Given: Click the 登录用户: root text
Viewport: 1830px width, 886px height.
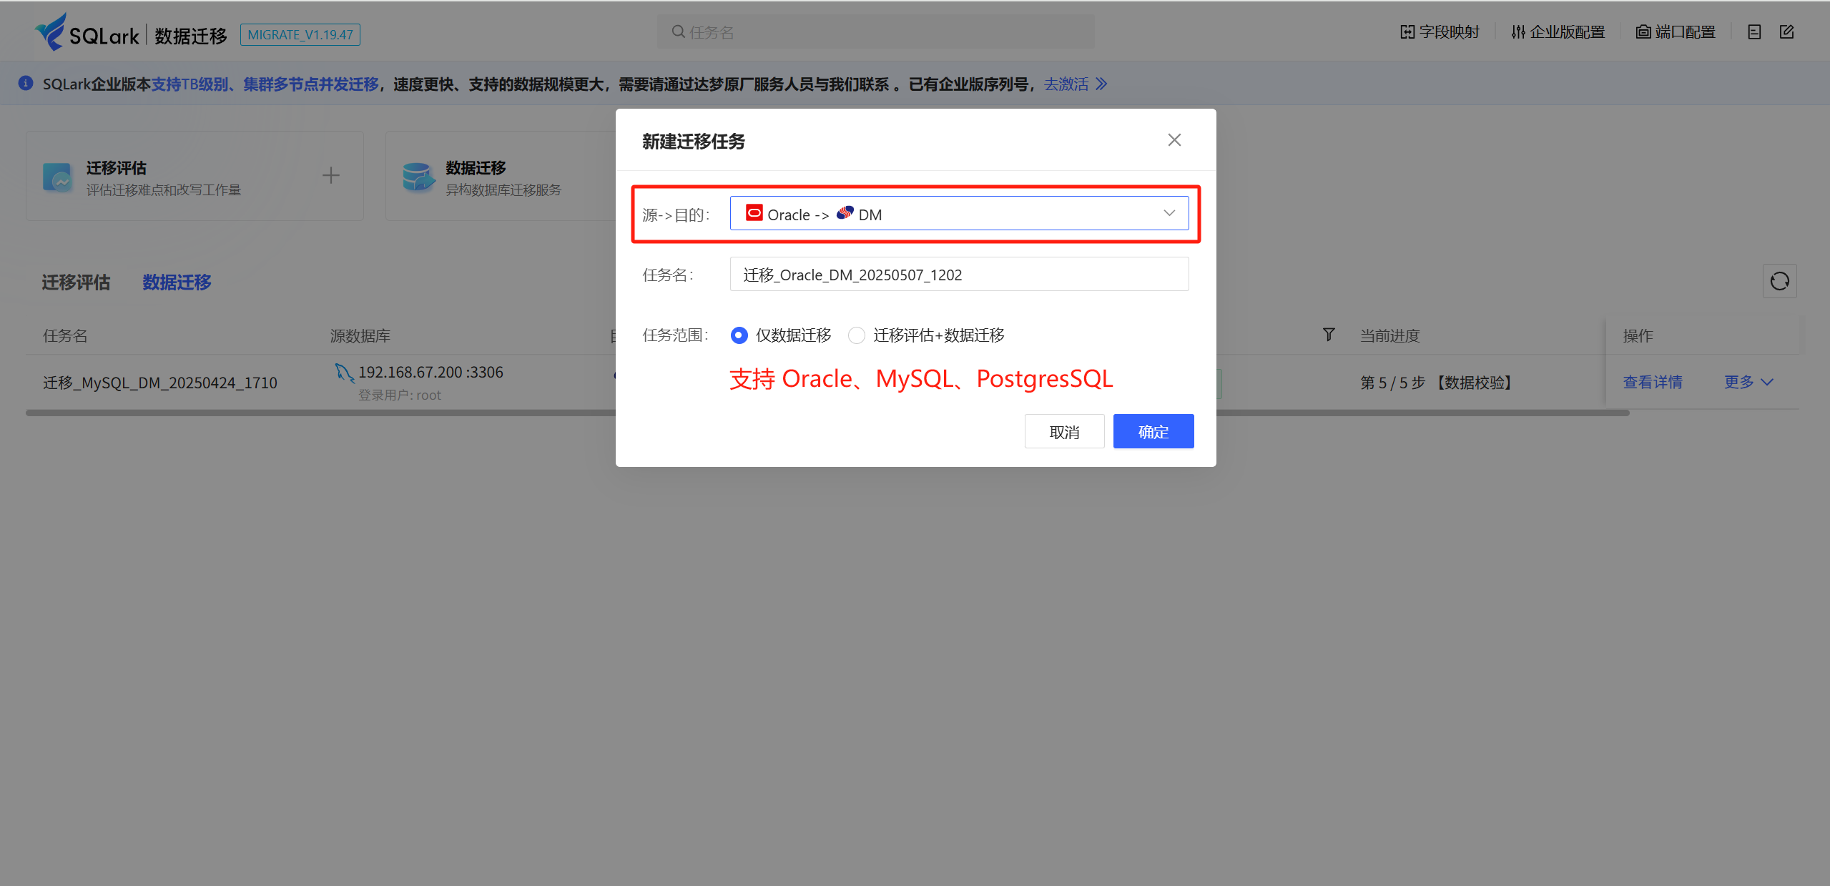Looking at the screenshot, I should pyautogui.click(x=400, y=395).
